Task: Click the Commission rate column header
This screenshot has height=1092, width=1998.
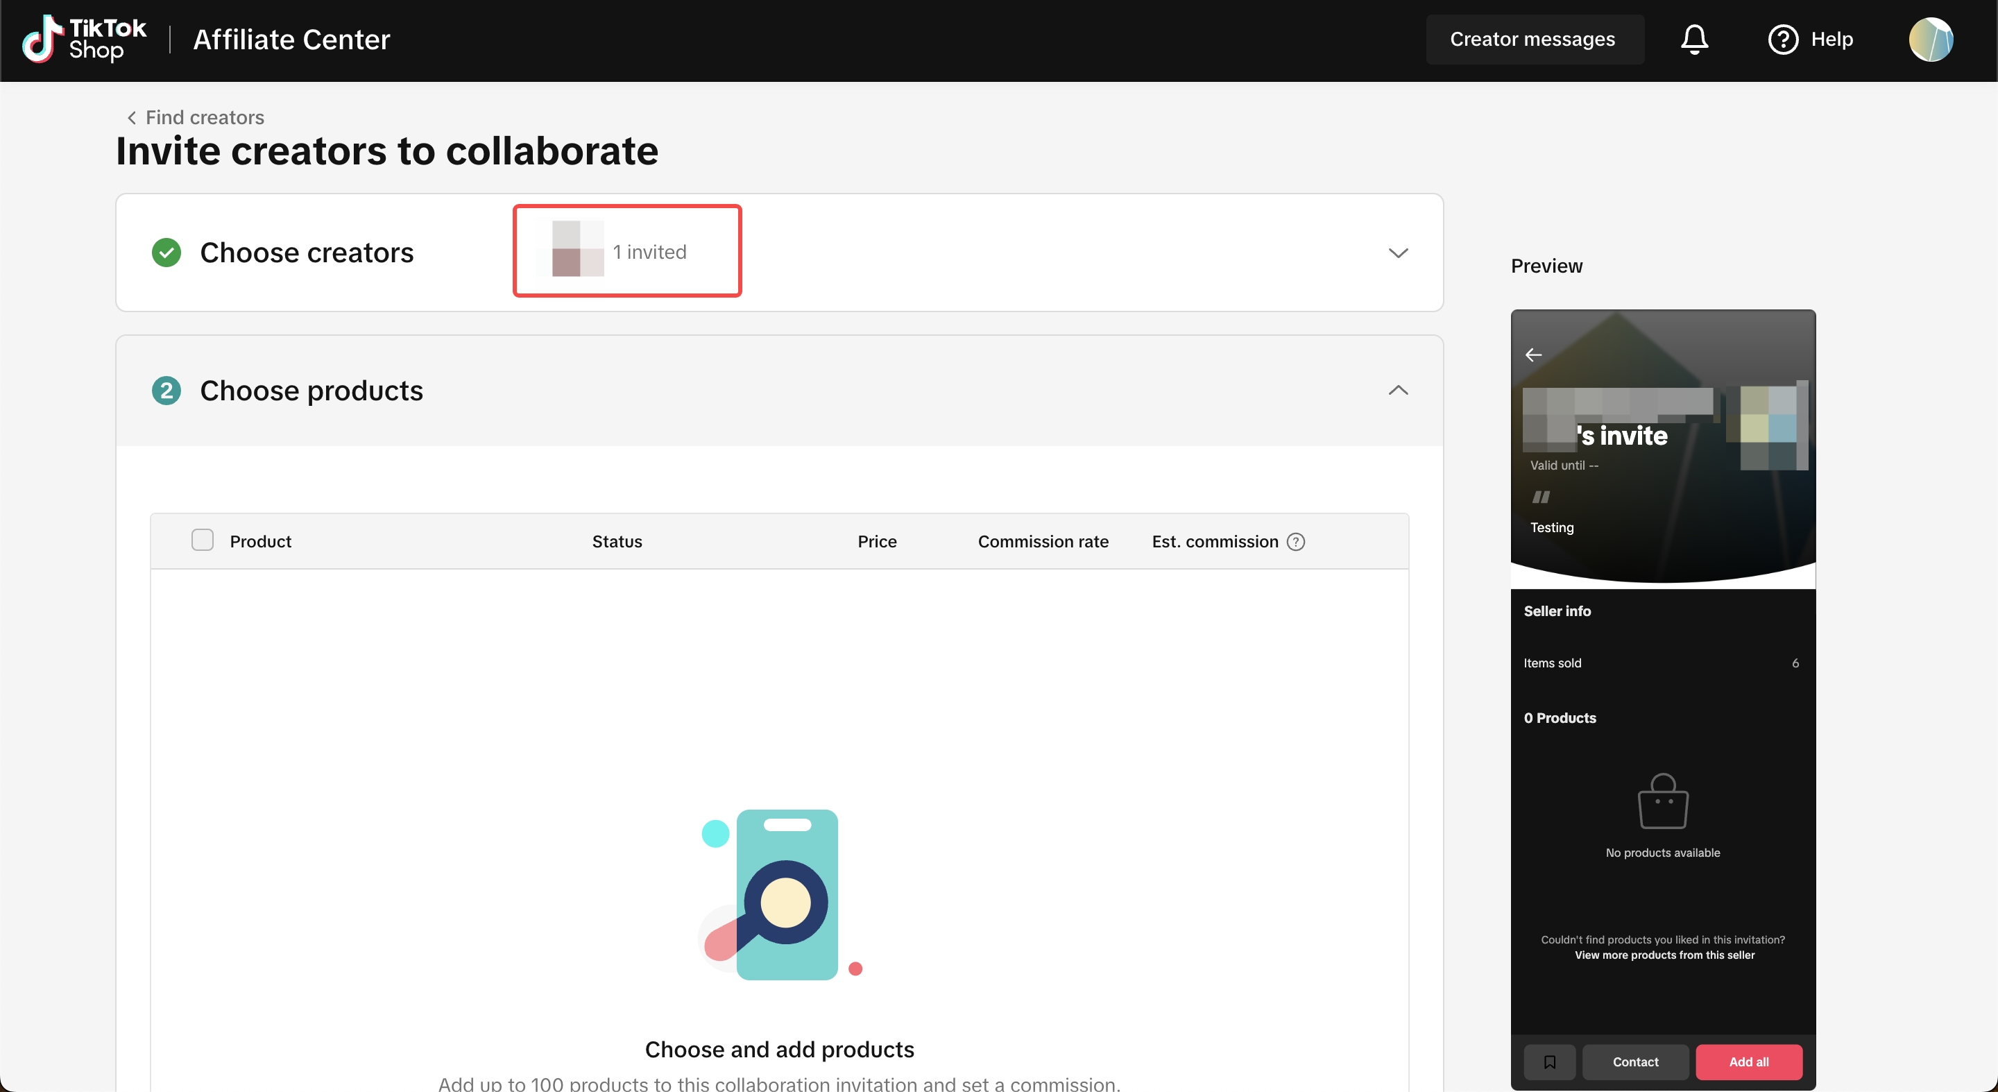Action: coord(1043,541)
